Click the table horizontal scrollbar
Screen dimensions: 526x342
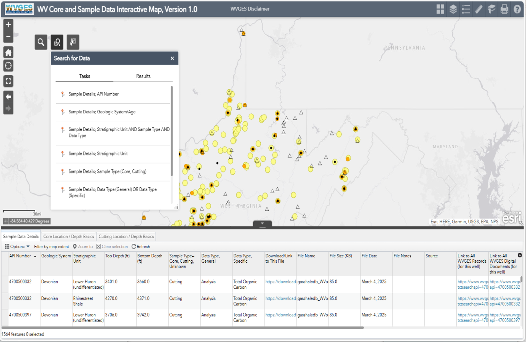click(x=182, y=328)
